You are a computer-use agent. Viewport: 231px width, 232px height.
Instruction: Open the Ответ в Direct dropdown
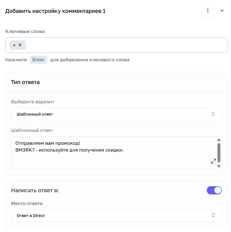point(116,215)
